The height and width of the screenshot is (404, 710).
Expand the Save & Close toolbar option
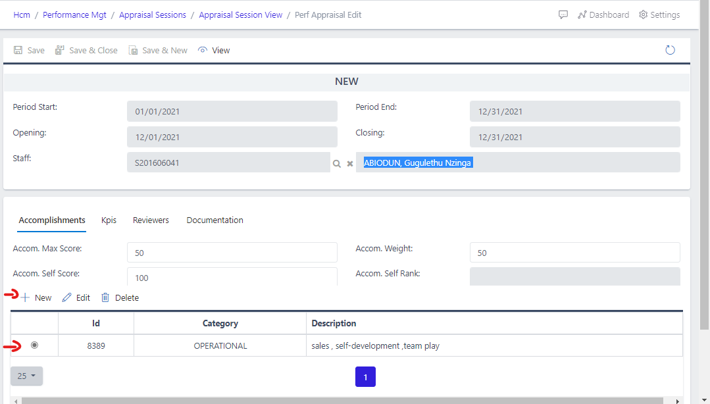(86, 49)
